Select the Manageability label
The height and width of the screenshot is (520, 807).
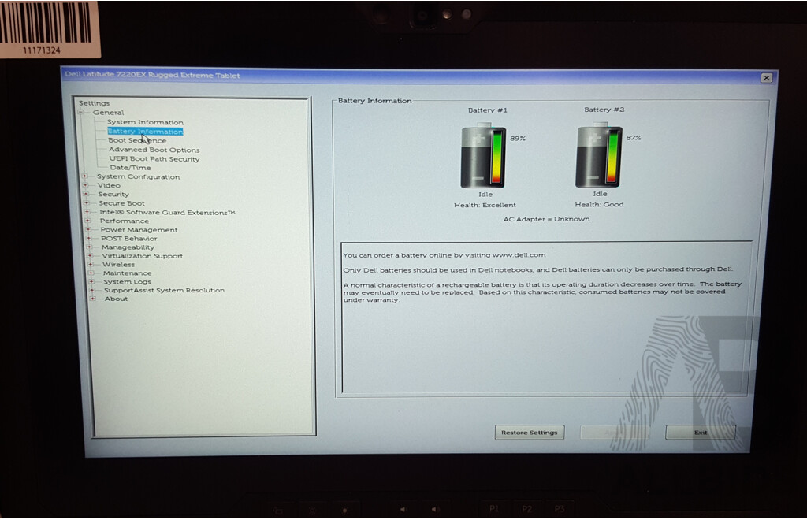click(128, 247)
